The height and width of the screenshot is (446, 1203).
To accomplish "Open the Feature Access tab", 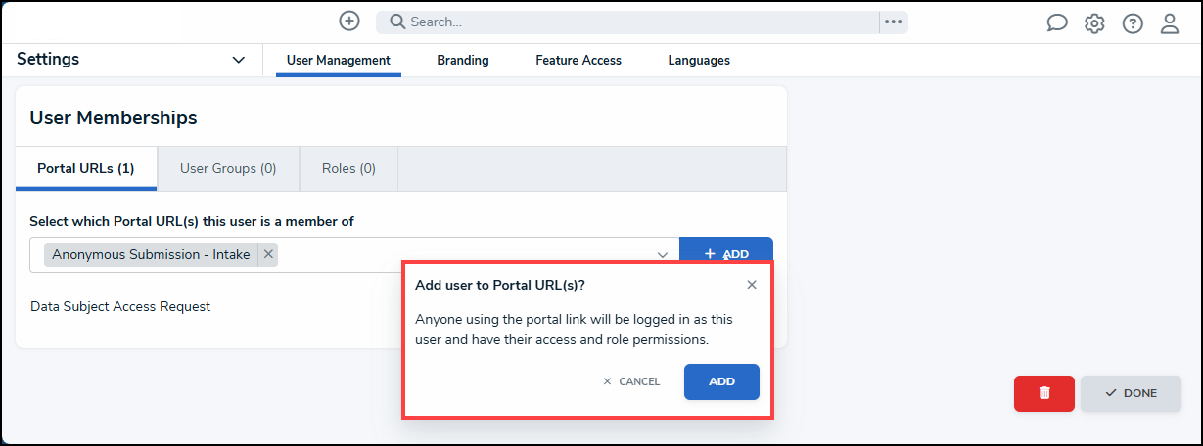I will (x=578, y=60).
